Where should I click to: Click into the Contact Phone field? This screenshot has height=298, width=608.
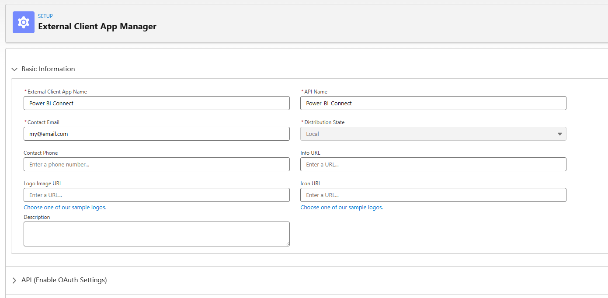pyautogui.click(x=156, y=164)
